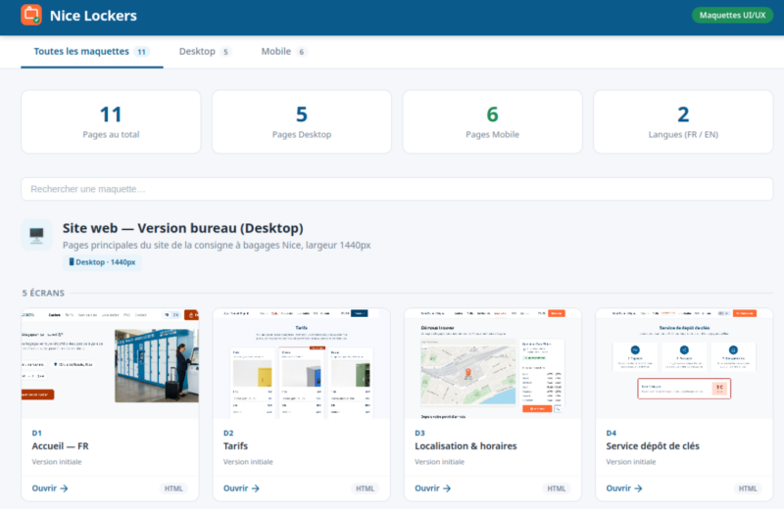The height and width of the screenshot is (509, 784).
Task: Click the D1 screen code label
Action: (x=36, y=433)
